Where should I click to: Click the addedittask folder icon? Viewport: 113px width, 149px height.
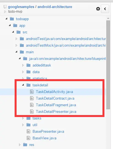pyautogui.click(x=28, y=65)
